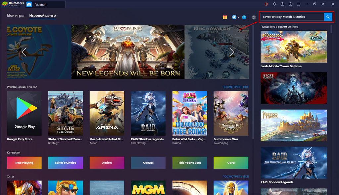This screenshot has height=195, width=339.
Task: Click Lords Mobile: Tower Defense title
Action: click(x=281, y=66)
